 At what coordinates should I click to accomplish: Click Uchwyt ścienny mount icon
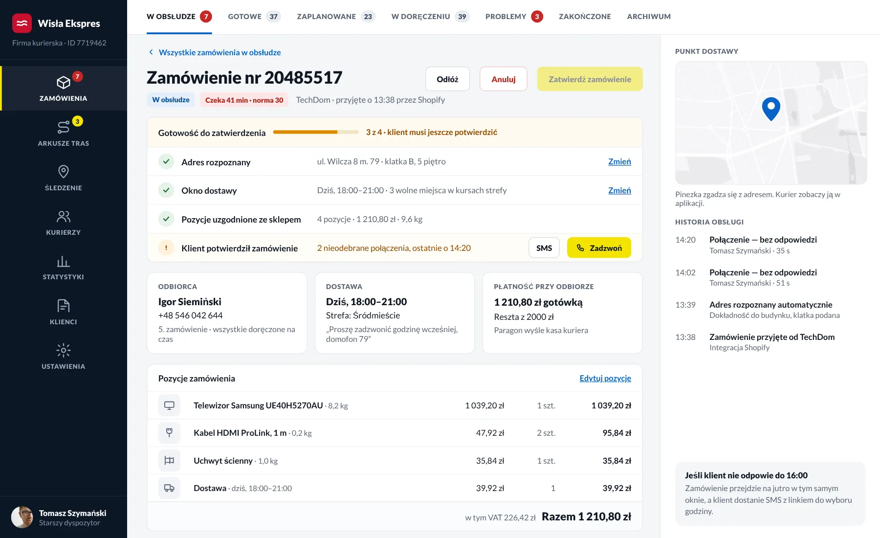tap(169, 461)
